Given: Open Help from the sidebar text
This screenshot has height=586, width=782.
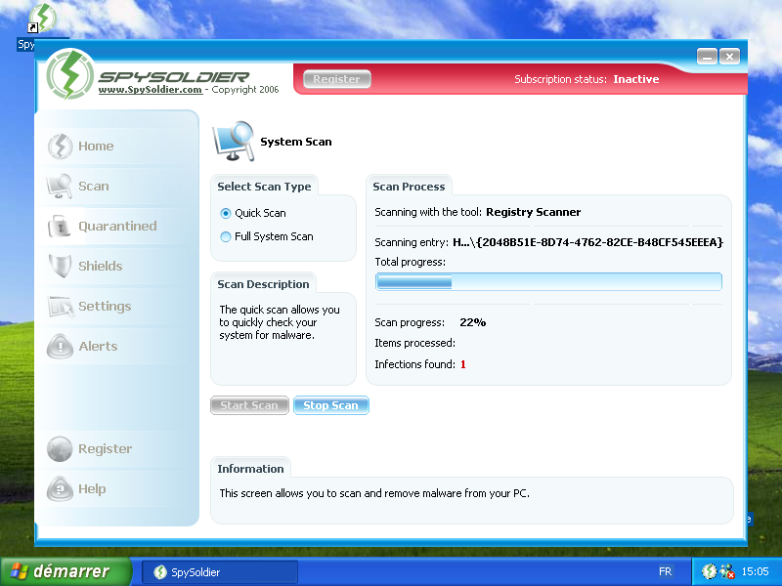Looking at the screenshot, I should (x=92, y=489).
